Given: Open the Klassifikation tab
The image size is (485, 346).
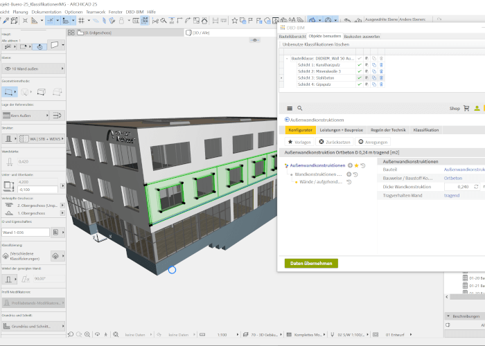Looking at the screenshot, I should [426, 130].
